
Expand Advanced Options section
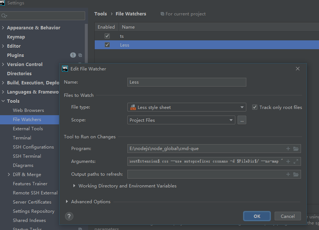coord(67,201)
